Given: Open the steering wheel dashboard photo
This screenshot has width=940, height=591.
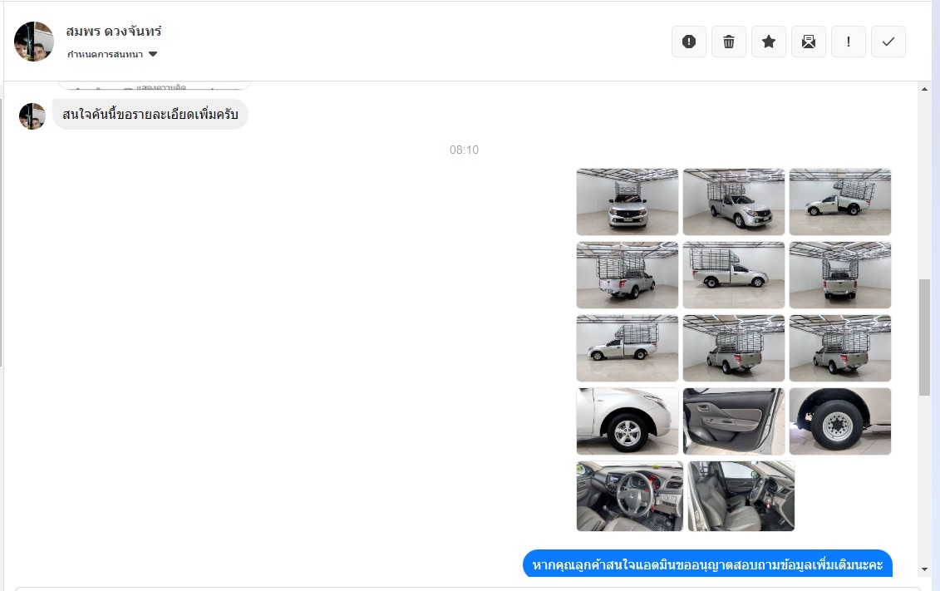Looking at the screenshot, I should (629, 496).
